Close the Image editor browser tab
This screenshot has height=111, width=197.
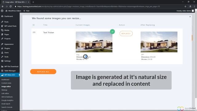coord(29,2)
